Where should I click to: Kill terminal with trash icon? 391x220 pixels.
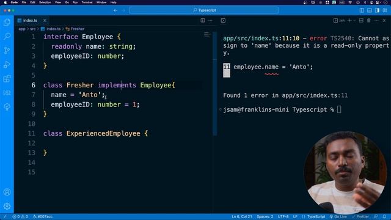[x=369, y=20]
